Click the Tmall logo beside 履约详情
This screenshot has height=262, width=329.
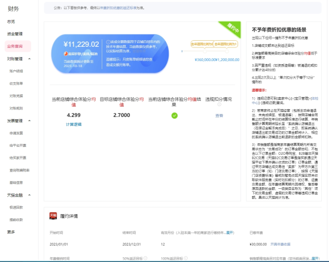(53, 216)
